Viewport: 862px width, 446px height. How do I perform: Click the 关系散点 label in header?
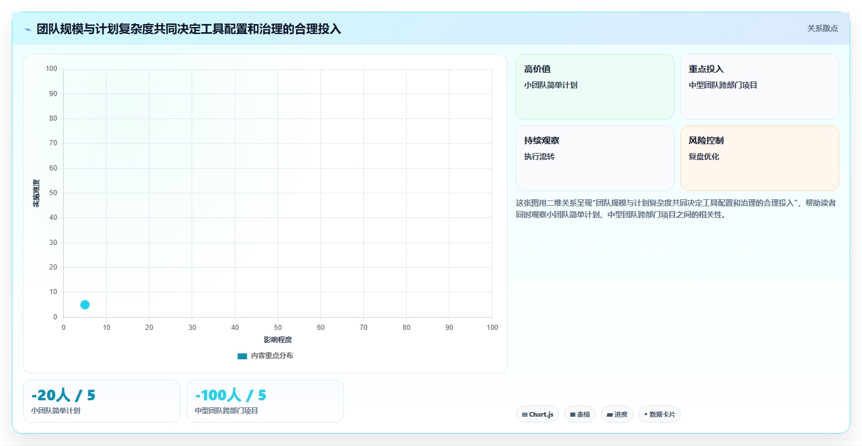(822, 28)
